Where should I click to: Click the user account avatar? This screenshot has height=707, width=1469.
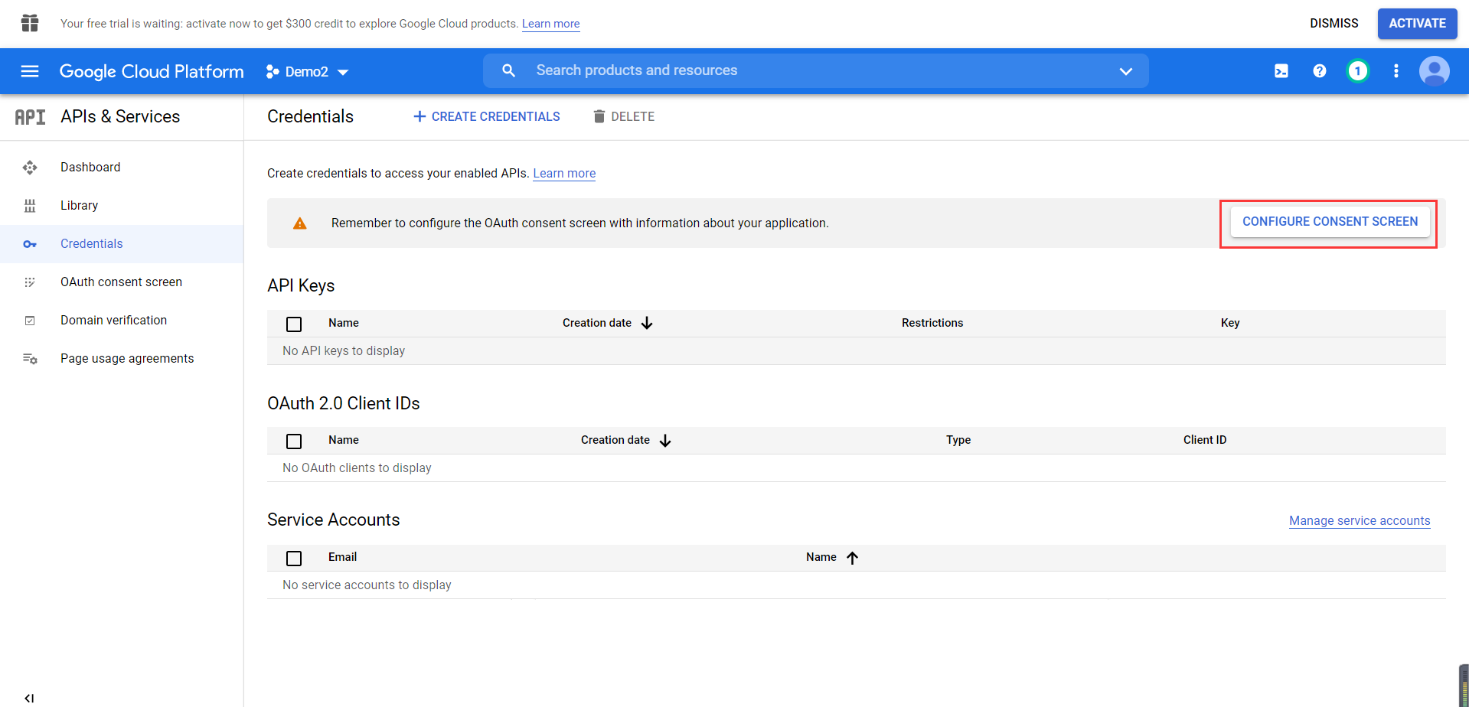click(x=1434, y=71)
